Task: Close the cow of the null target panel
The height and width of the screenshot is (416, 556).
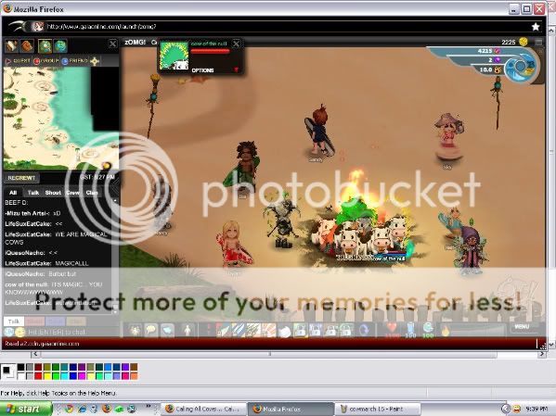Action: click(x=236, y=44)
